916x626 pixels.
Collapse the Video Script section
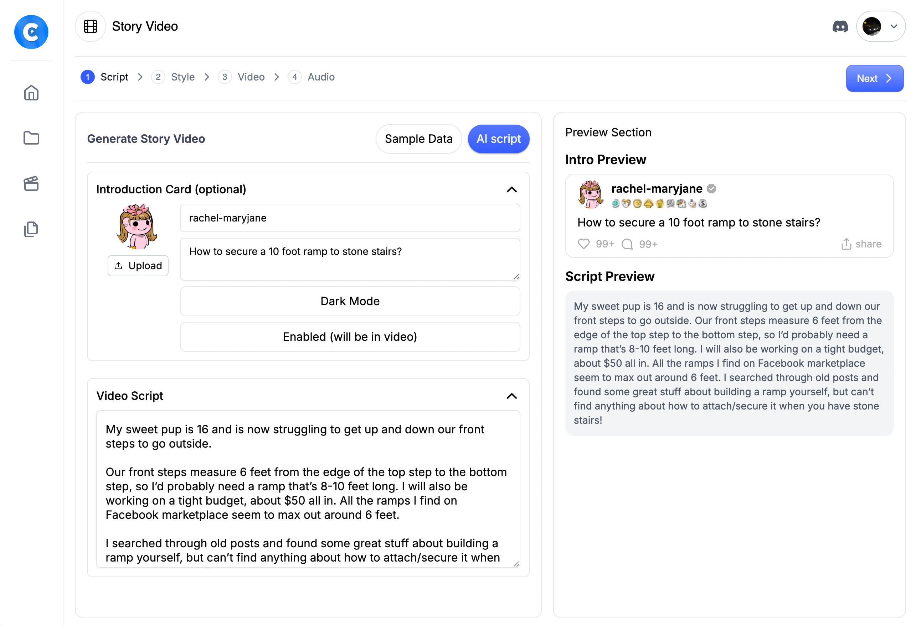click(x=511, y=396)
